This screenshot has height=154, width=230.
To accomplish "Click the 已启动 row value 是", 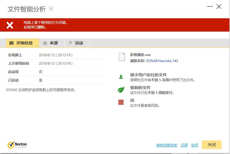I will point(41,80).
